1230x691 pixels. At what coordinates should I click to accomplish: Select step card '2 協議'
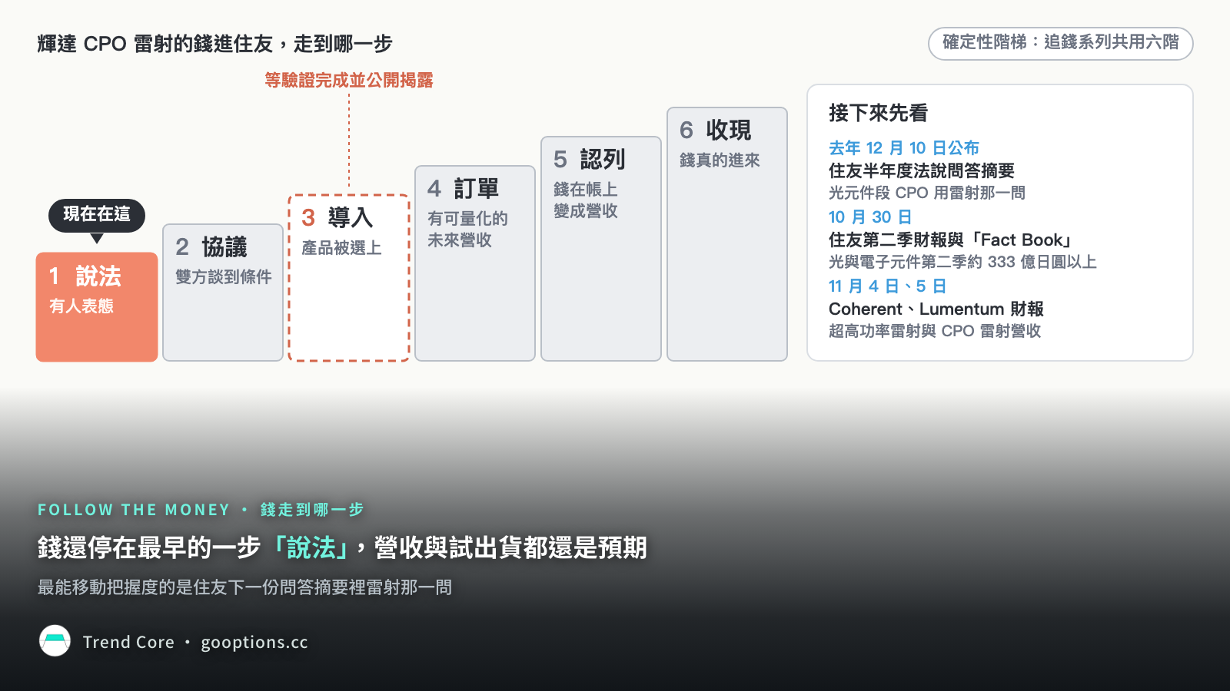223,293
